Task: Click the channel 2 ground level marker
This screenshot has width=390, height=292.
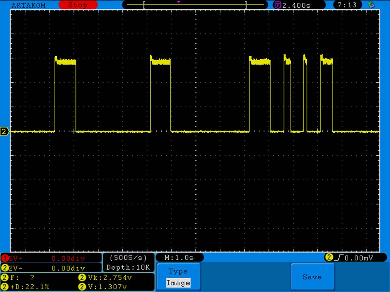Action: pyautogui.click(x=5, y=131)
